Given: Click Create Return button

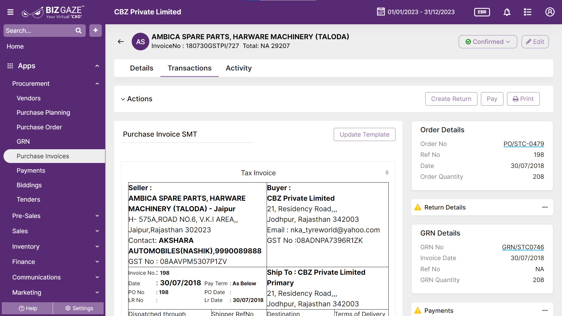Looking at the screenshot, I should 451,99.
